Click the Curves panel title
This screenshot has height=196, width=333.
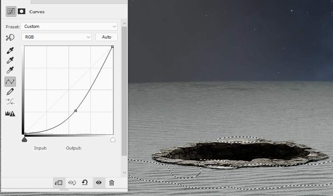tap(37, 12)
